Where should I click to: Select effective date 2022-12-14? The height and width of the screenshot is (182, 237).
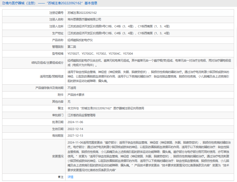point(75,129)
